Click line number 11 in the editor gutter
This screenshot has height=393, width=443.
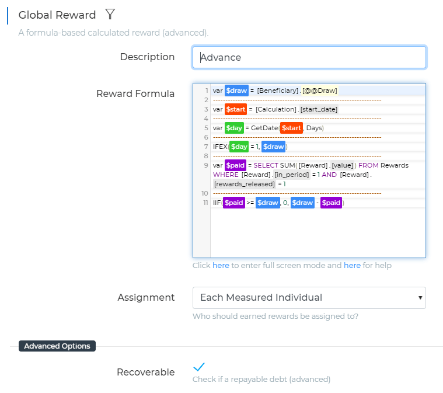[205, 203]
